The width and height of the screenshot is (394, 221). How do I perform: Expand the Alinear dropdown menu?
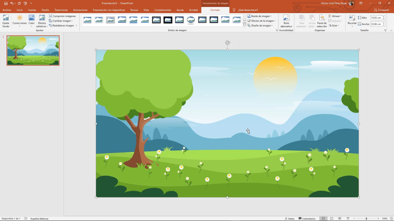pyautogui.click(x=335, y=16)
